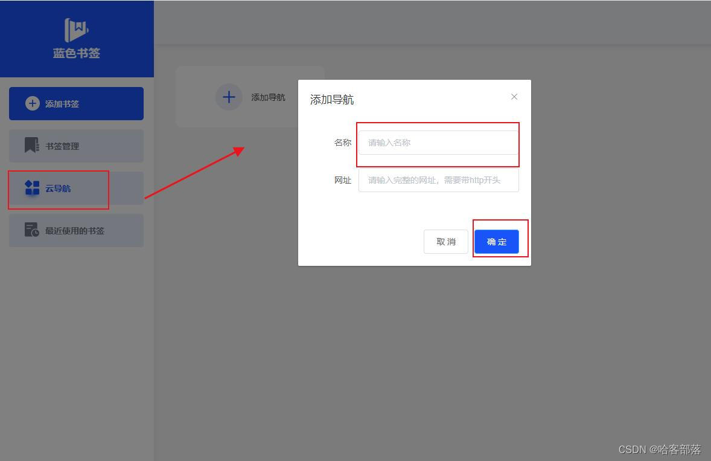This screenshot has height=461, width=711.
Task: Click the 蓝色书签 logo icon
Action: point(76,30)
